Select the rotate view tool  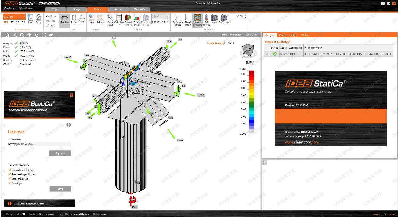click(36, 35)
